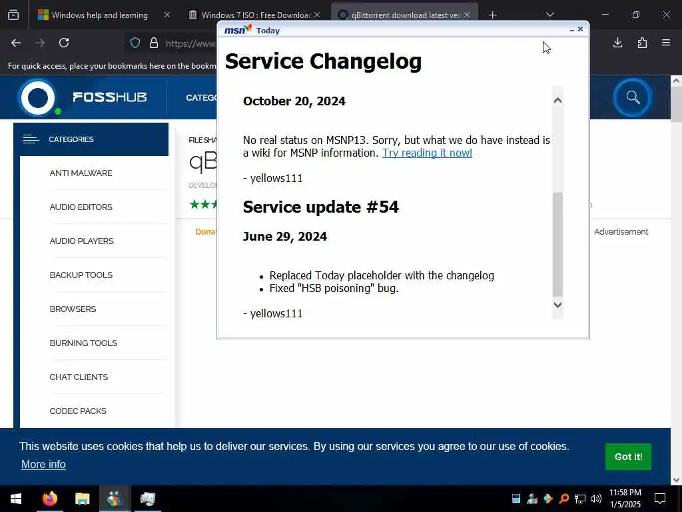Click the FOSSHUB wordmark text
This screenshot has width=682, height=512.
point(110,97)
